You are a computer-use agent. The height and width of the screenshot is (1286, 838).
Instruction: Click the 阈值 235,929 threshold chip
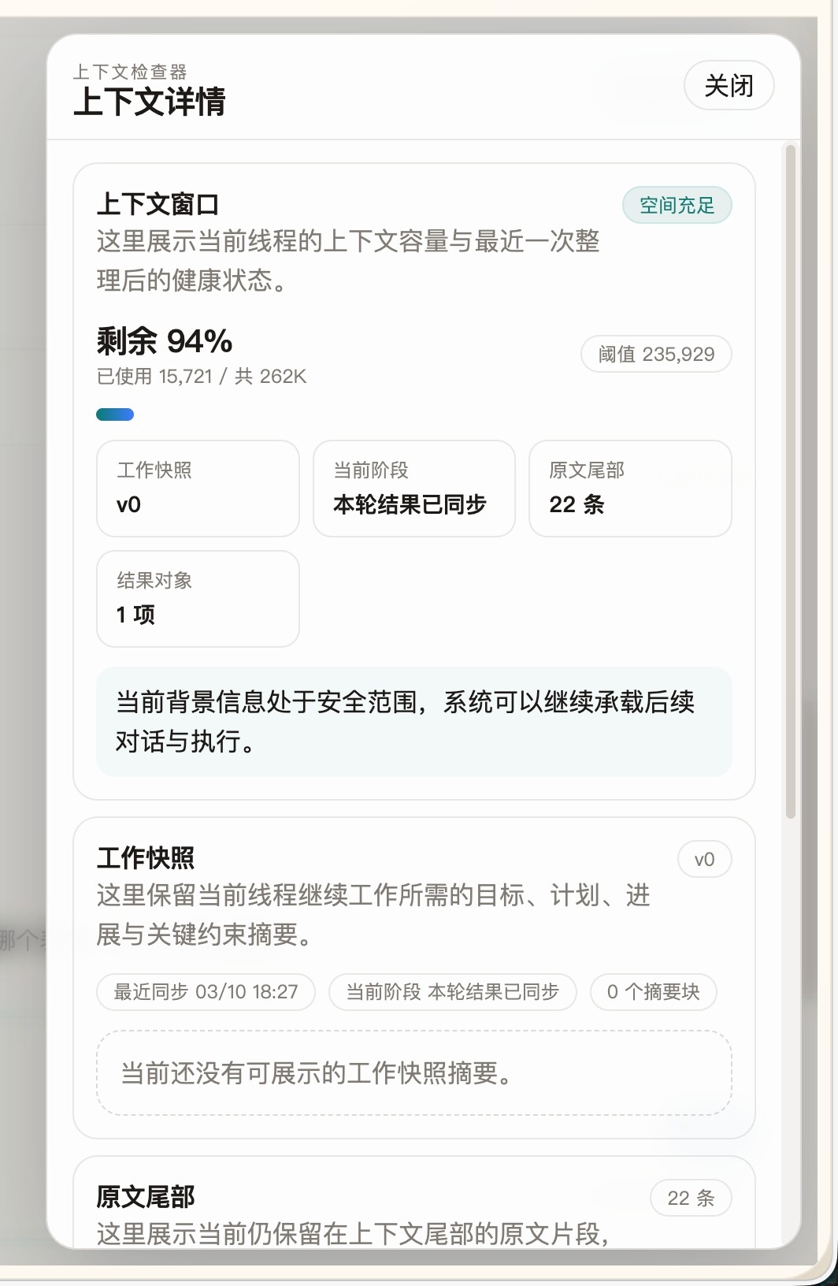(656, 354)
